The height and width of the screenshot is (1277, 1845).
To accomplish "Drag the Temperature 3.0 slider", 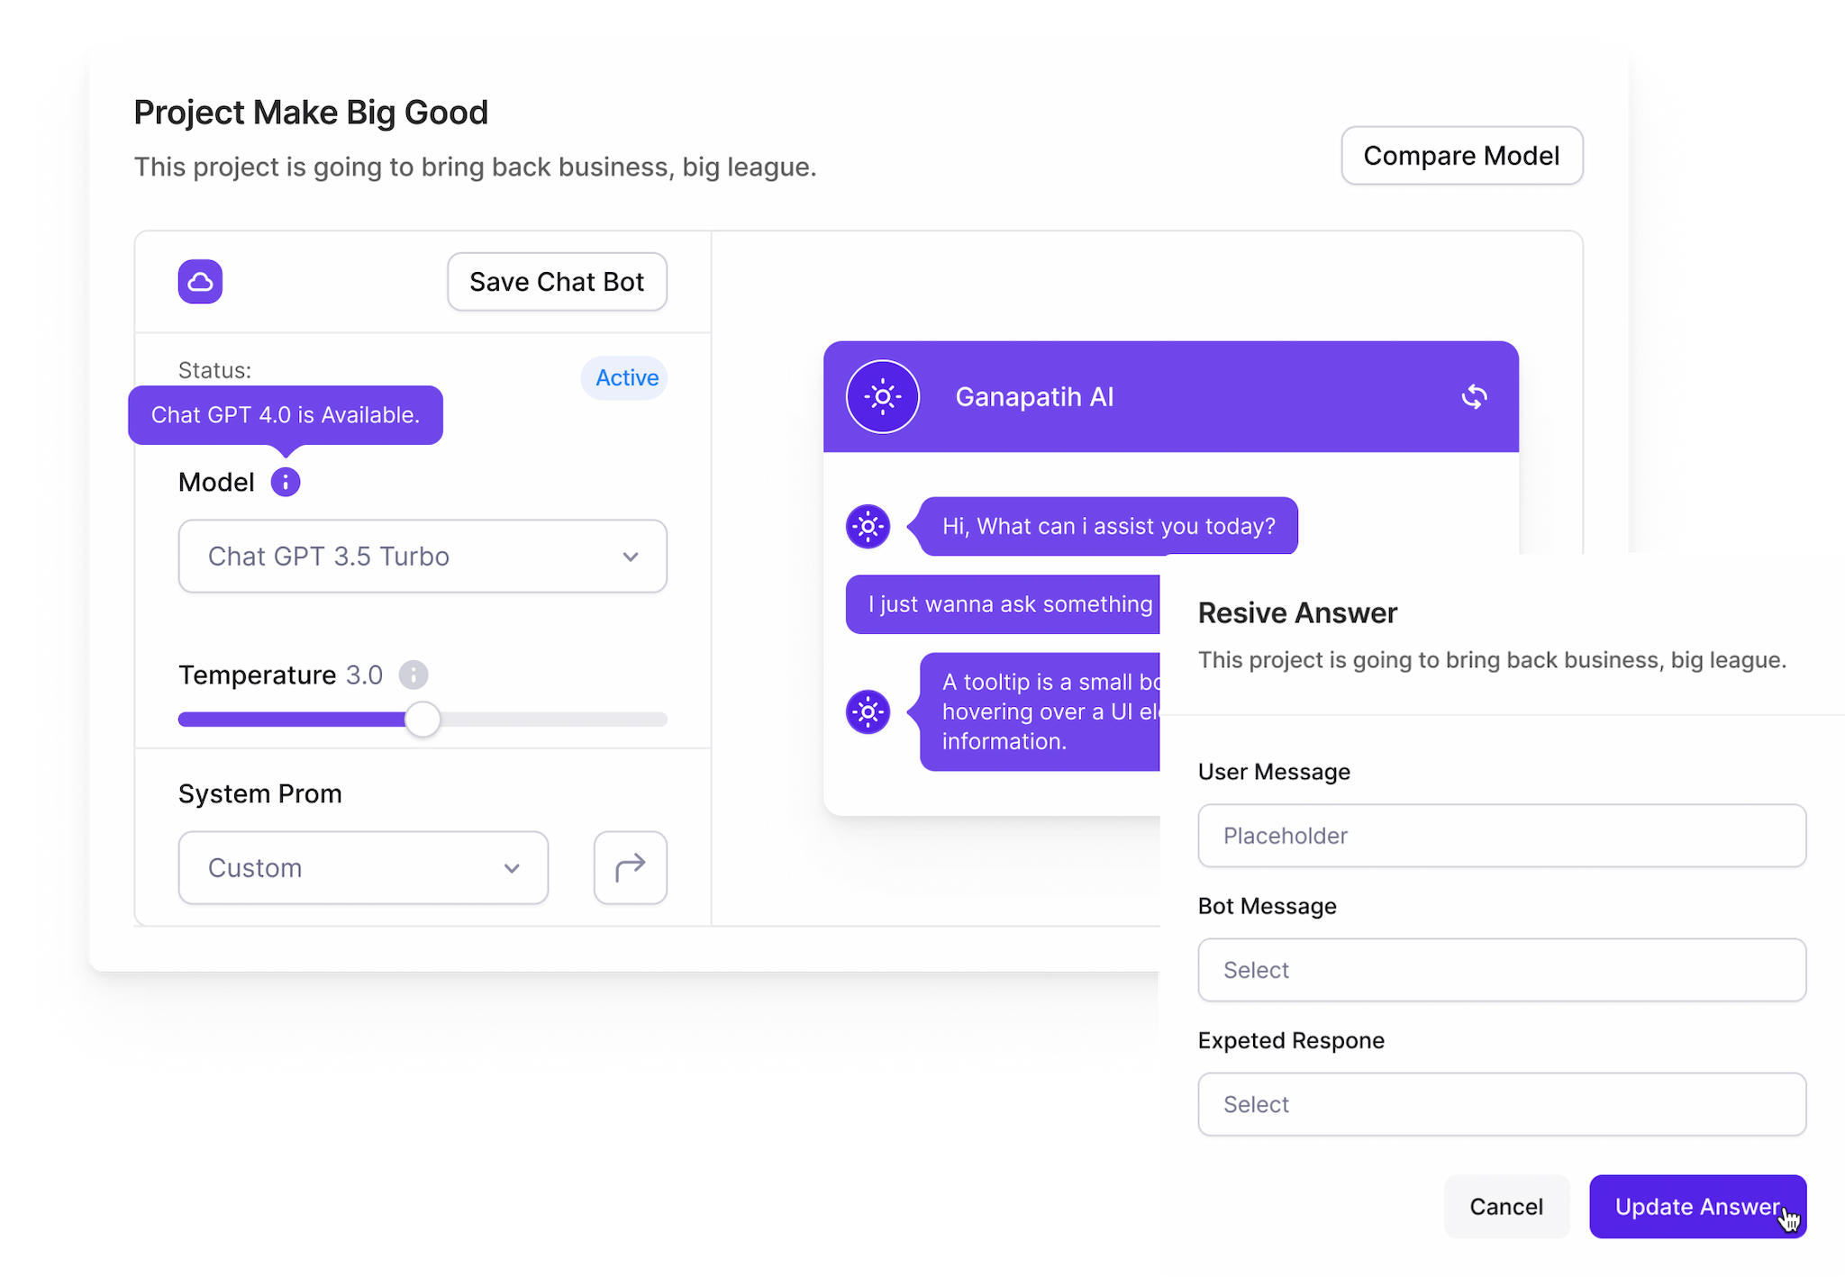I will (421, 720).
